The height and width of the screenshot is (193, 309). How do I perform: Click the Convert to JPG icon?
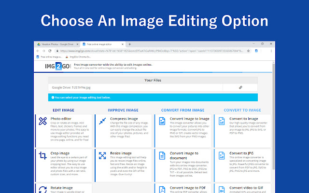click(222, 155)
